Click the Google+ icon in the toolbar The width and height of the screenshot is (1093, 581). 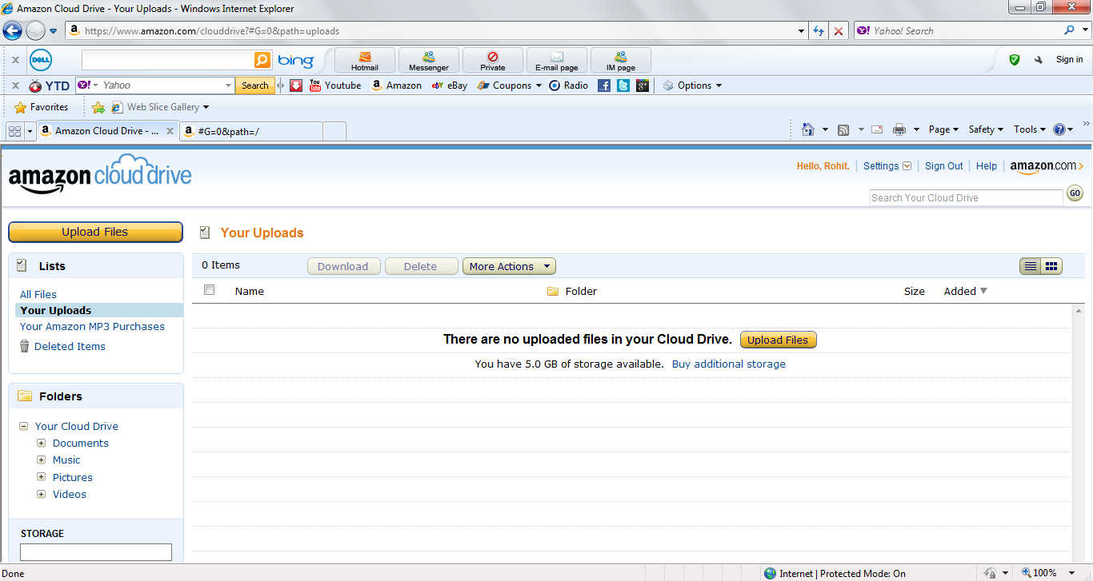[x=643, y=86]
